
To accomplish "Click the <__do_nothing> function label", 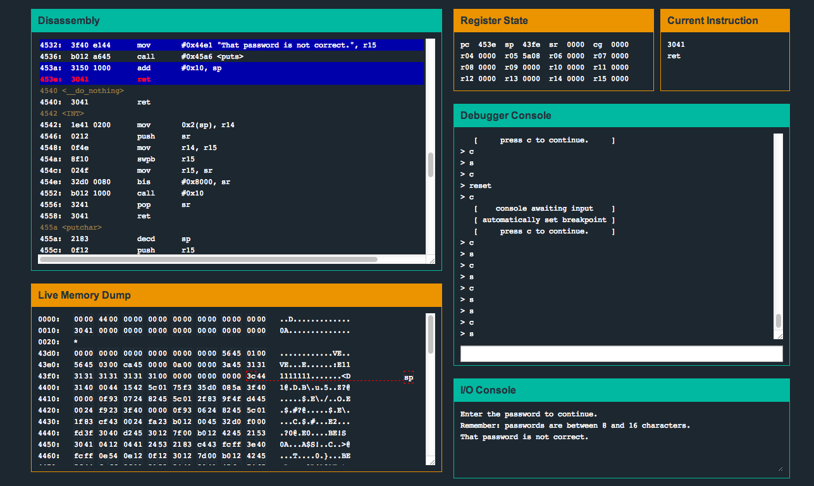I will pos(92,90).
